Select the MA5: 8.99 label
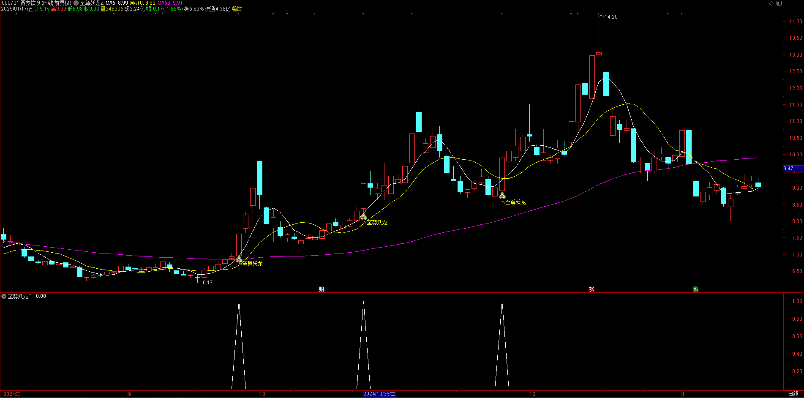 coord(117,3)
